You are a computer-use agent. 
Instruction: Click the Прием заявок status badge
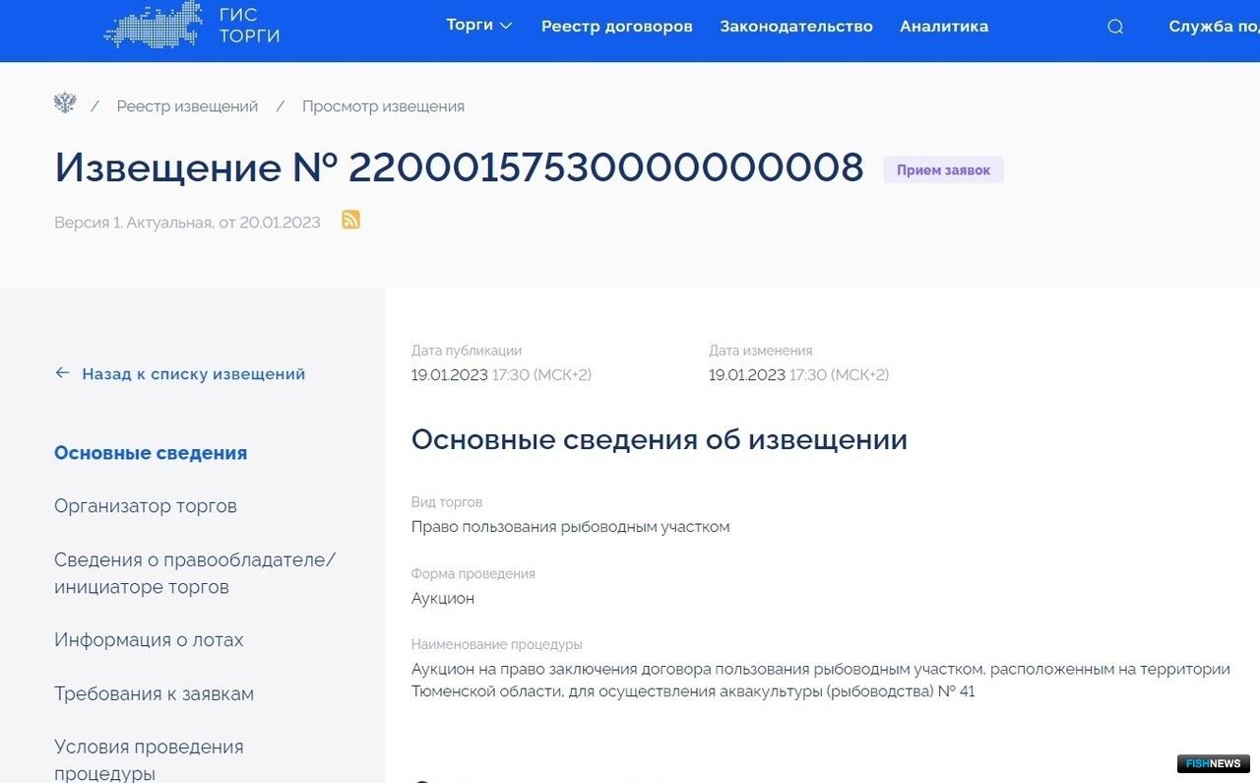[943, 170]
